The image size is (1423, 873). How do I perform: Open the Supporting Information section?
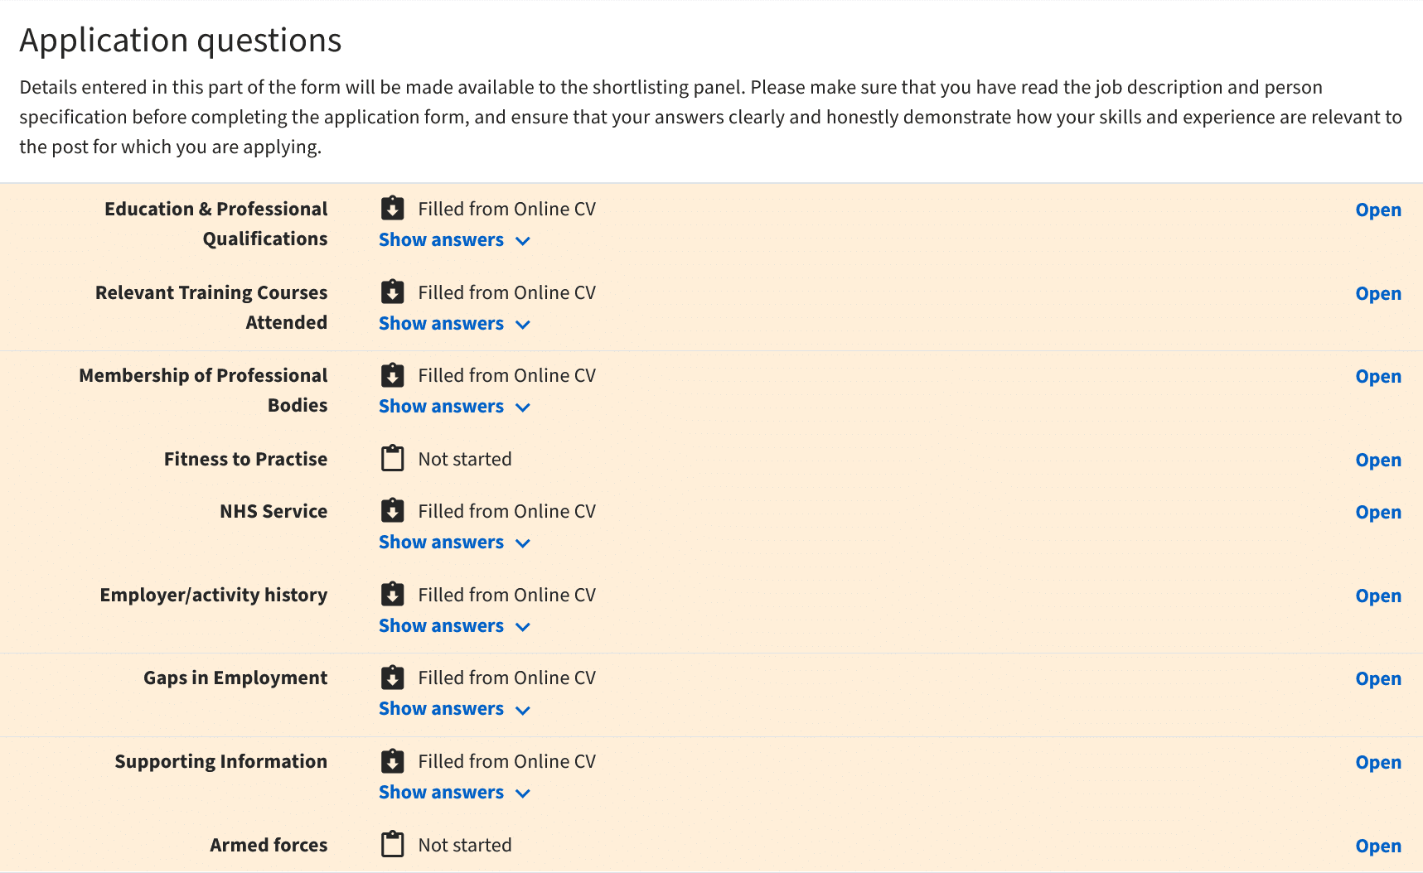click(x=1378, y=762)
